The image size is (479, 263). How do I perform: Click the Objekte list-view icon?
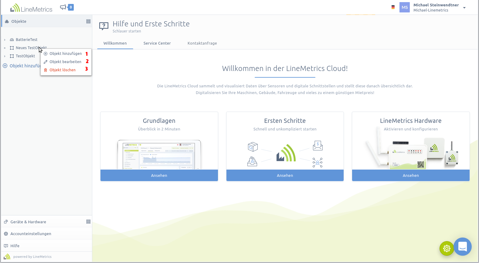pos(88,21)
